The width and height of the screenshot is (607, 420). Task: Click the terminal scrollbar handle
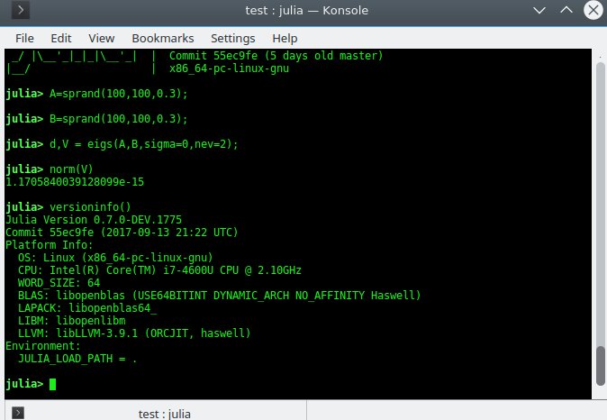pyautogui.click(x=601, y=366)
